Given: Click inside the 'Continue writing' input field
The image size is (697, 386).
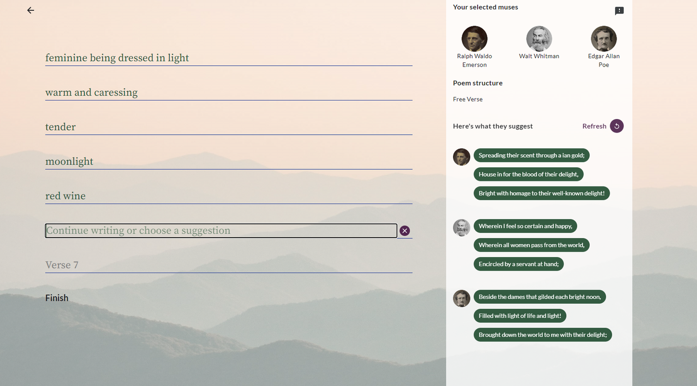Looking at the screenshot, I should click(x=221, y=230).
